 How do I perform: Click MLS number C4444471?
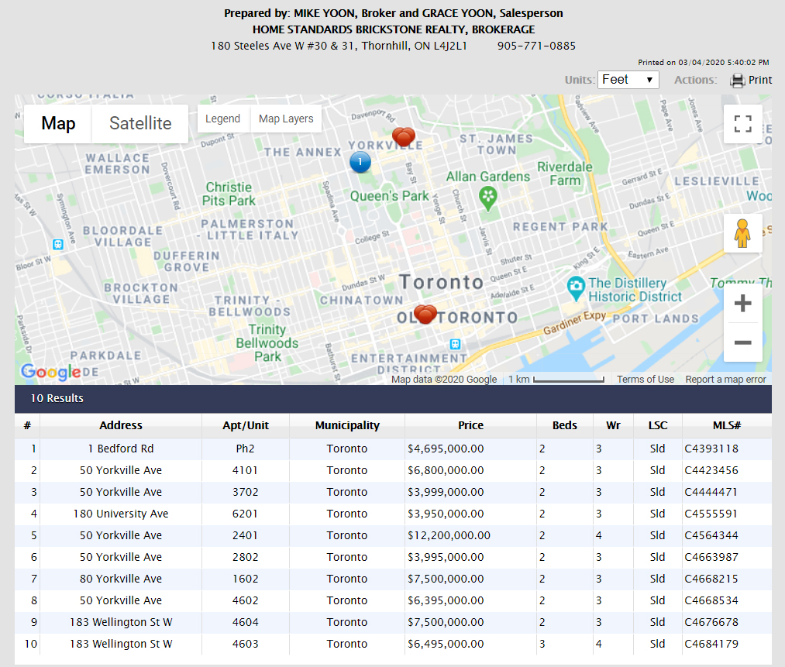(x=711, y=492)
